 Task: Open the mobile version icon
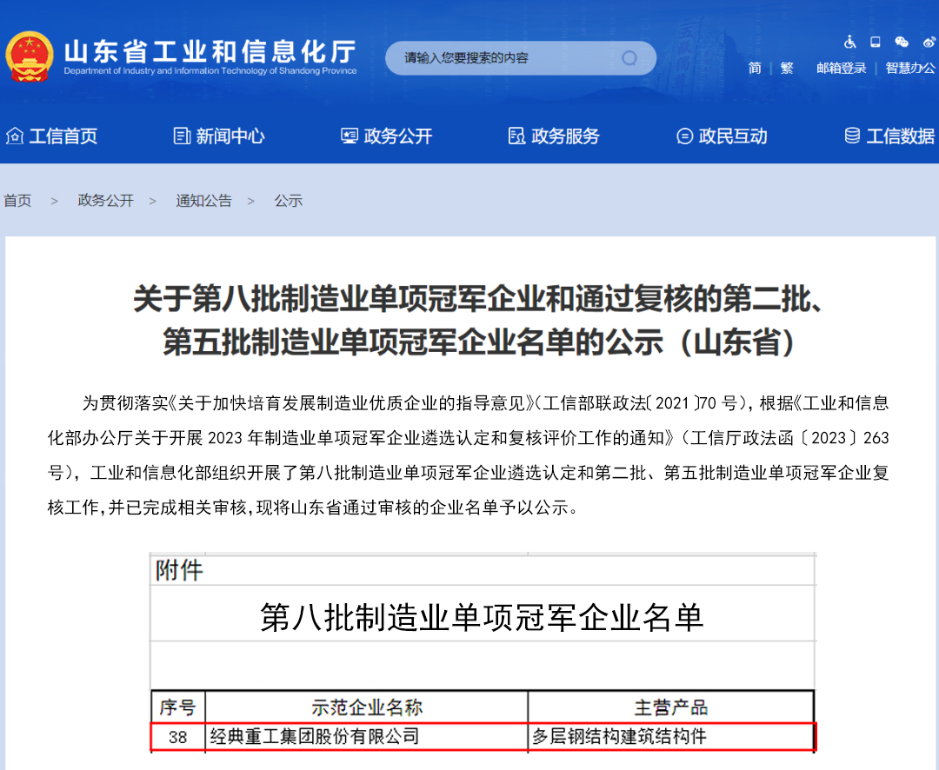point(875,42)
